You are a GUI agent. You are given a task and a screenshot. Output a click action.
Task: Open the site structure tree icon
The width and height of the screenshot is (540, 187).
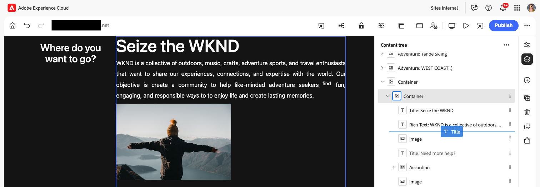coord(341,26)
